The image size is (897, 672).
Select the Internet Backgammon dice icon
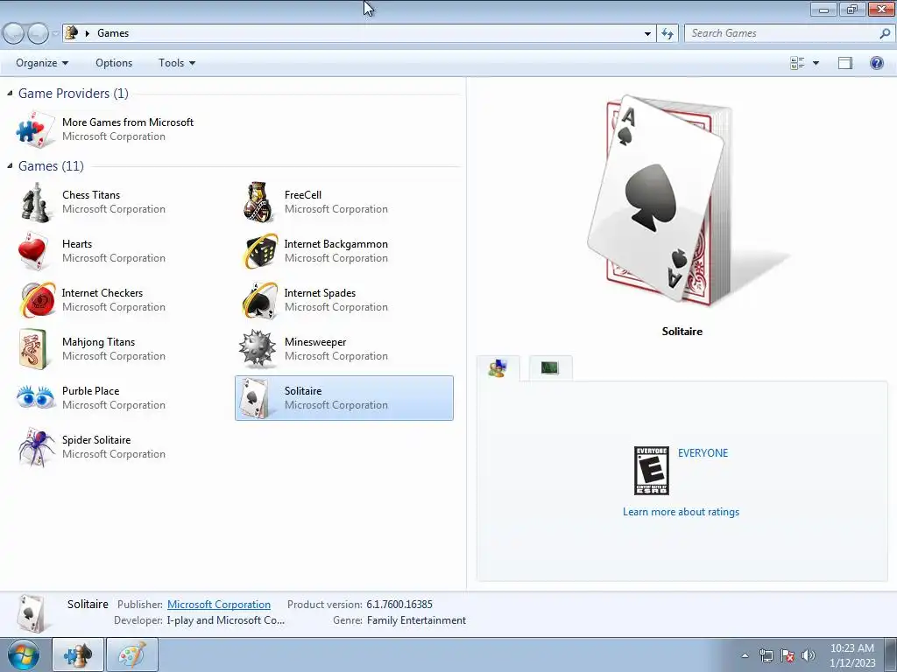point(258,251)
